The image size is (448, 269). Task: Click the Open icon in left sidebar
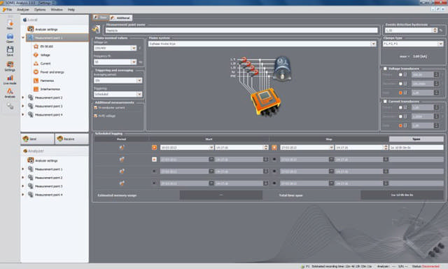[10, 38]
